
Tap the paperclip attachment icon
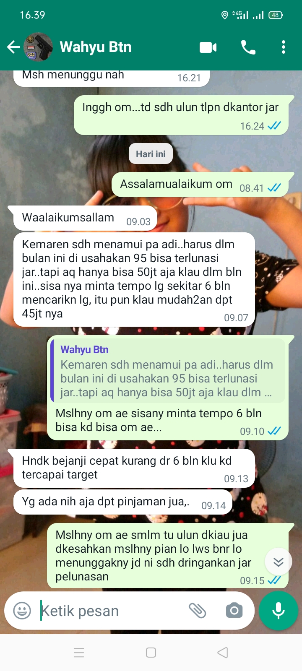coord(197,611)
